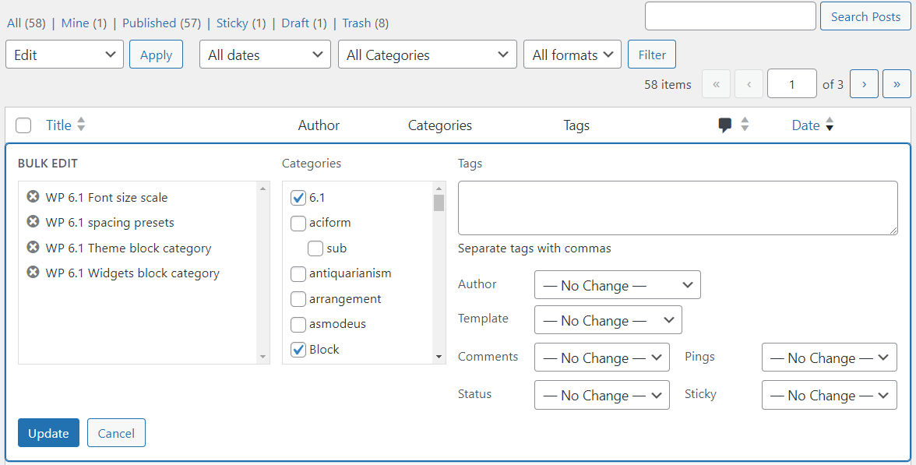This screenshot has width=916, height=465.
Task: Sort the post list by Date
Action: pos(806,125)
